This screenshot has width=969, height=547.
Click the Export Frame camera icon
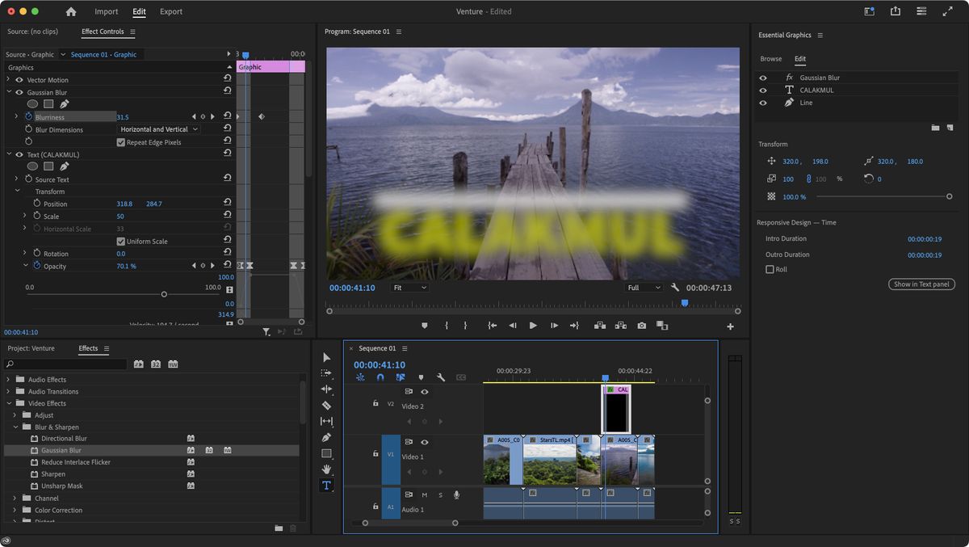(x=642, y=326)
